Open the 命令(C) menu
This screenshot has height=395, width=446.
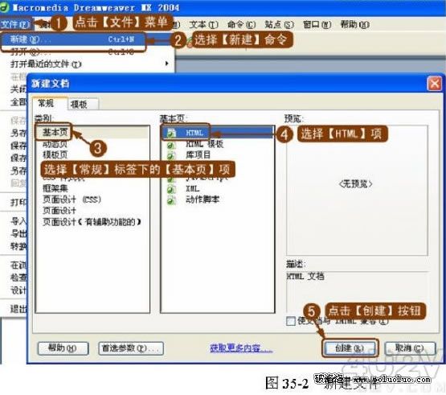[242, 25]
